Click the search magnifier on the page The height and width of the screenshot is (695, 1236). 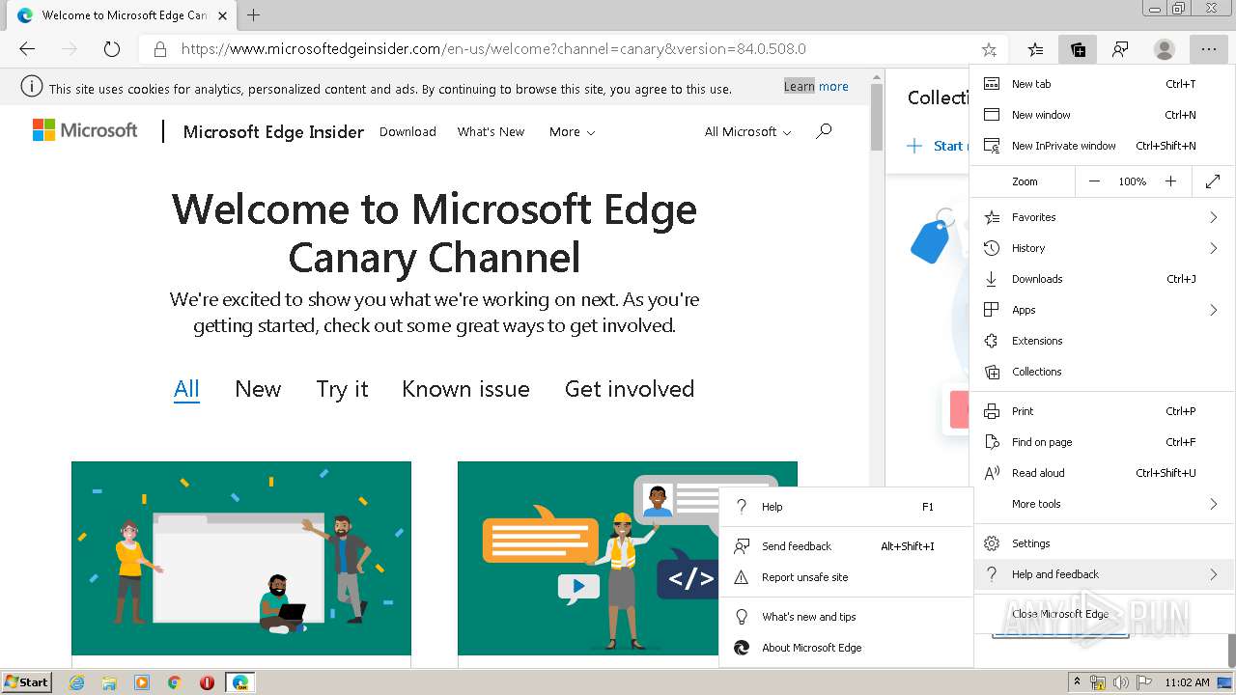(x=824, y=131)
